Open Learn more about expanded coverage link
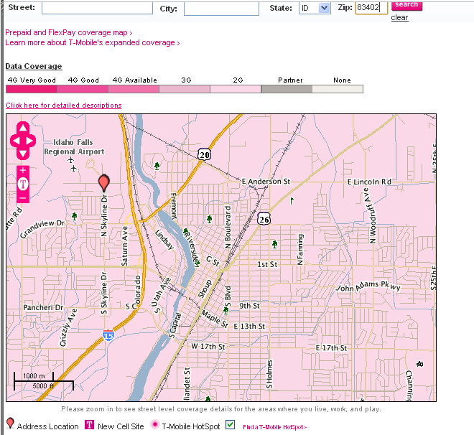The width and height of the screenshot is (474, 435). 93,42
